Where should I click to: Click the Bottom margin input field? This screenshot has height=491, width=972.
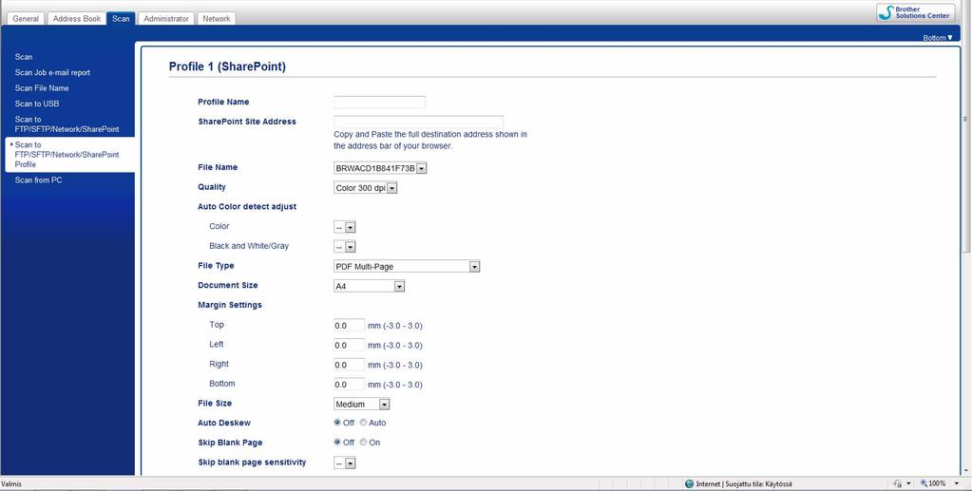[x=349, y=385]
